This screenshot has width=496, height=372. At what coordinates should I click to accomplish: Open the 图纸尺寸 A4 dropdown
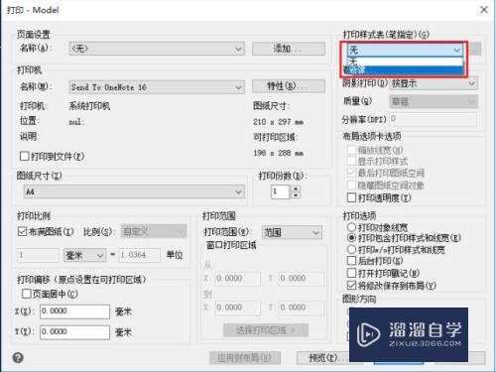134,191
